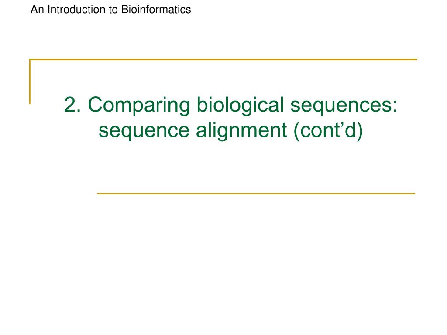Screen dimensions: 447x335
Task: Click the closing parenthesis after cont'd
Action: (x=360, y=131)
